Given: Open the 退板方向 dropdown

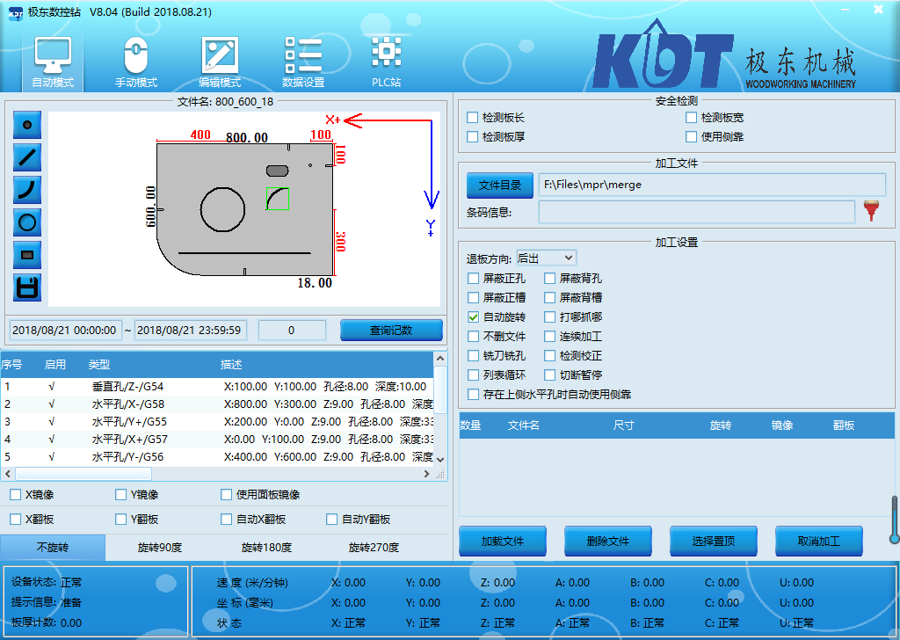Looking at the screenshot, I should pyautogui.click(x=546, y=258).
